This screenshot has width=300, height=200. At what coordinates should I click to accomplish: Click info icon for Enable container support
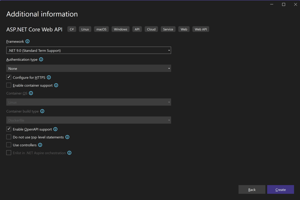pos(56,86)
